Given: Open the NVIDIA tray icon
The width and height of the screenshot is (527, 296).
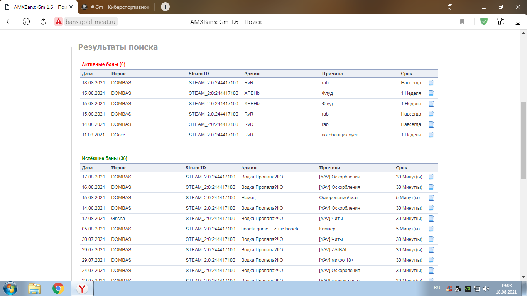Looking at the screenshot, I should click(x=467, y=288).
